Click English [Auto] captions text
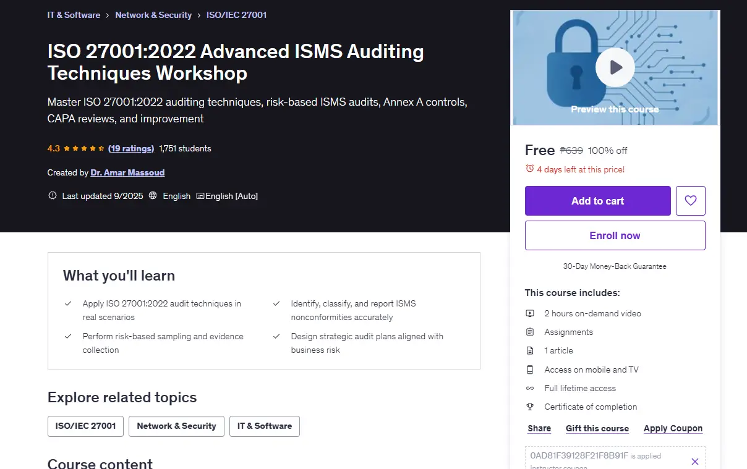This screenshot has height=469, width=747. (232, 196)
